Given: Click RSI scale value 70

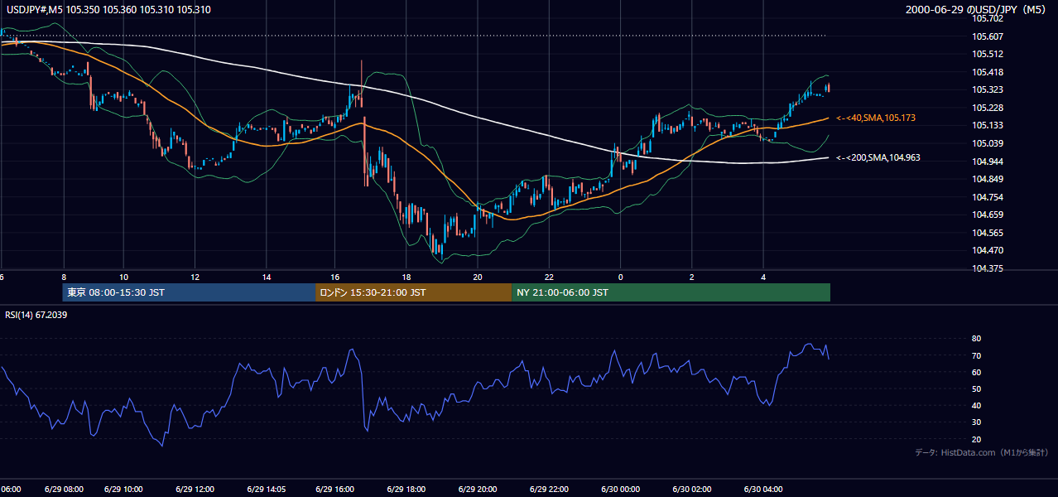Looking at the screenshot, I should (976, 355).
